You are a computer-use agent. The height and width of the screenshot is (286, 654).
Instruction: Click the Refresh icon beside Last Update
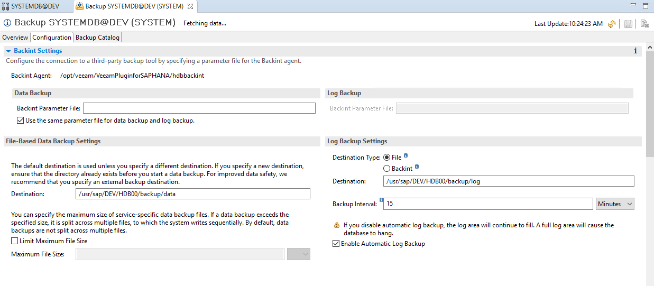[612, 24]
